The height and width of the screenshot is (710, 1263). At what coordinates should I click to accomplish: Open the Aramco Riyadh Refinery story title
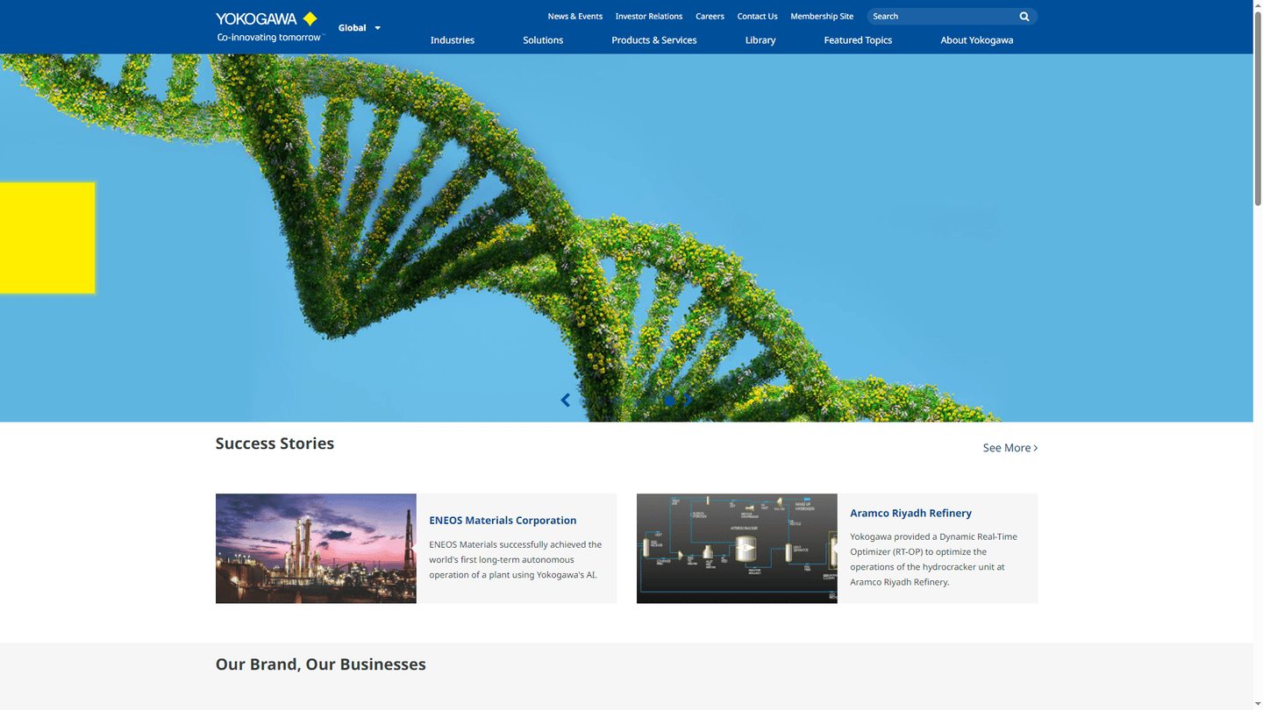click(x=910, y=514)
